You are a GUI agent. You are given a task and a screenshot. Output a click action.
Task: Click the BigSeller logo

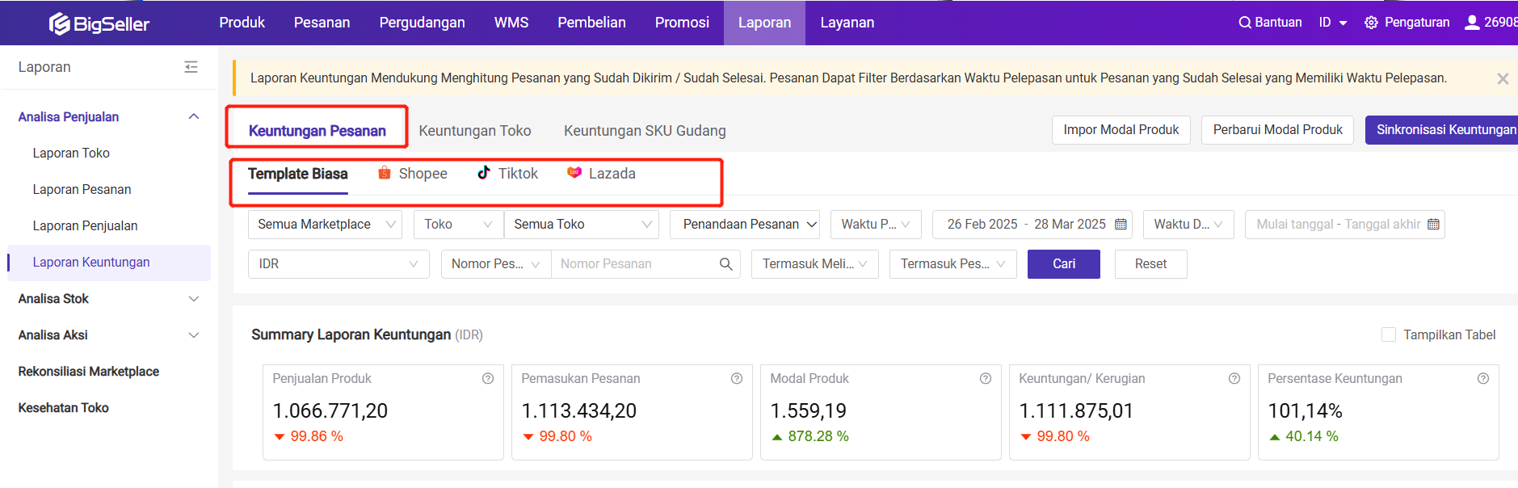(99, 23)
